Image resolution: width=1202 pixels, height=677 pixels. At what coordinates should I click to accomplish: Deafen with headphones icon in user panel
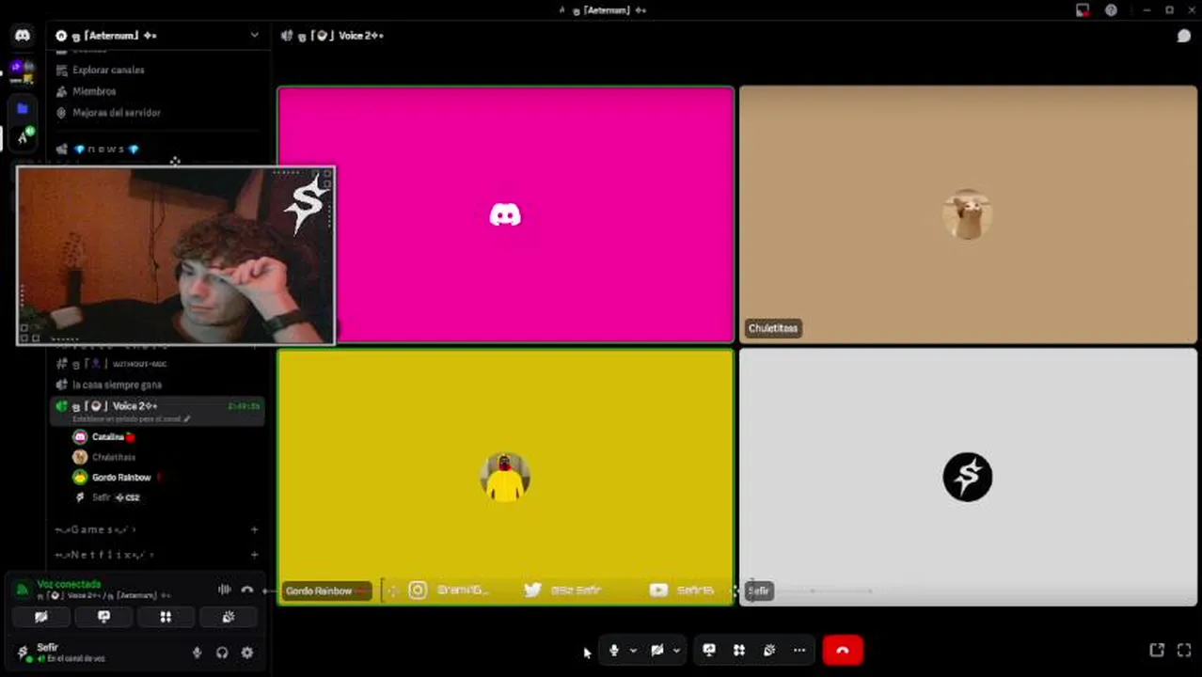222,653
